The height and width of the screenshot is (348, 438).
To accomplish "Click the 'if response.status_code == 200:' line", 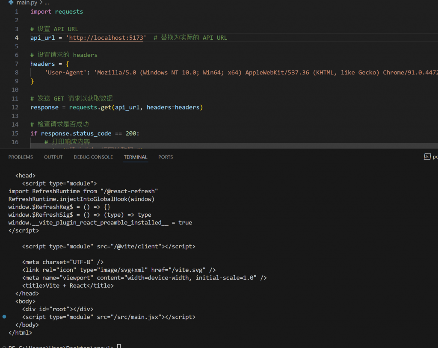I will pyautogui.click(x=85, y=133).
